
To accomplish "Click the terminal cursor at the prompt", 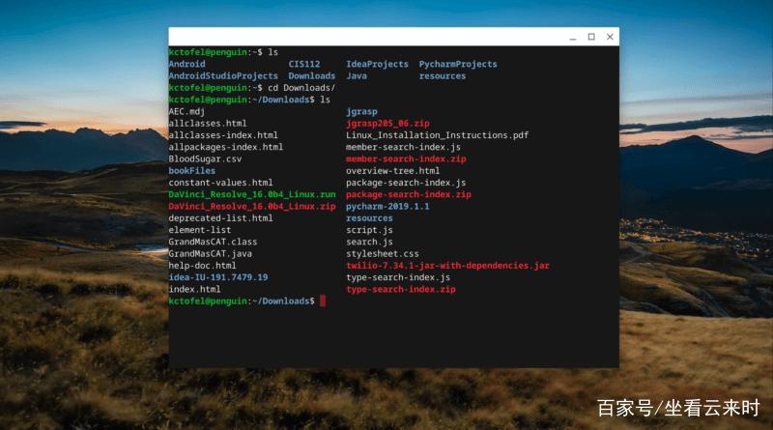I will coord(323,301).
